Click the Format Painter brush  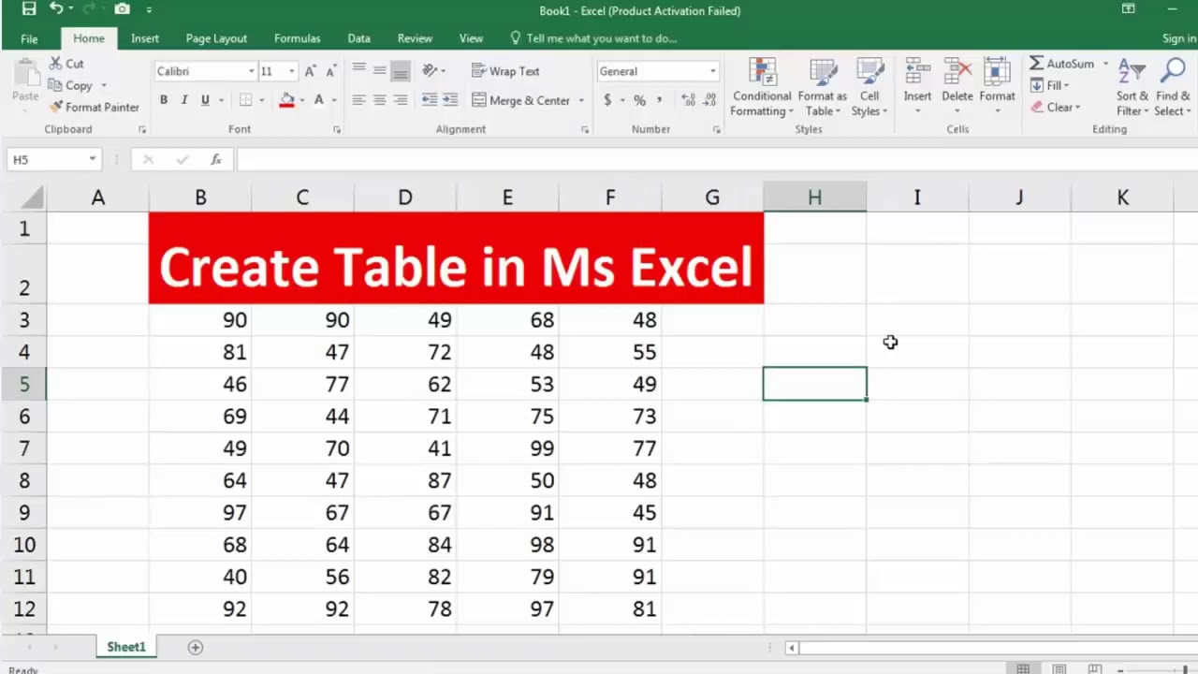click(56, 107)
